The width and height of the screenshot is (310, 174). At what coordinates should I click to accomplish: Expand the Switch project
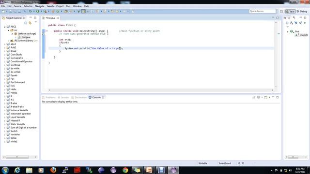click(x=5, y=131)
